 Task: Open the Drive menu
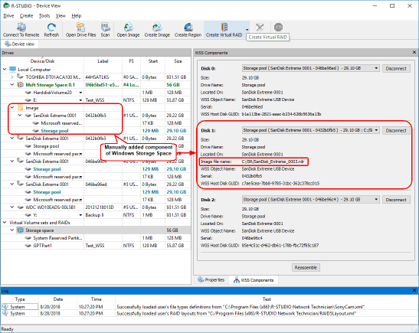[x=8, y=16]
